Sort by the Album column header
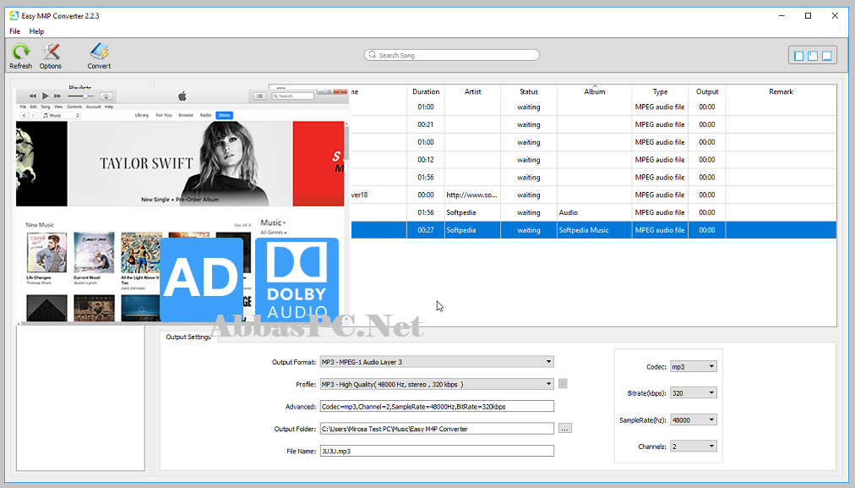Image resolution: width=855 pixels, height=488 pixels. pyautogui.click(x=594, y=91)
